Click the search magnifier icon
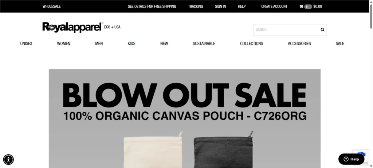The height and width of the screenshot is (168, 373). [322, 30]
